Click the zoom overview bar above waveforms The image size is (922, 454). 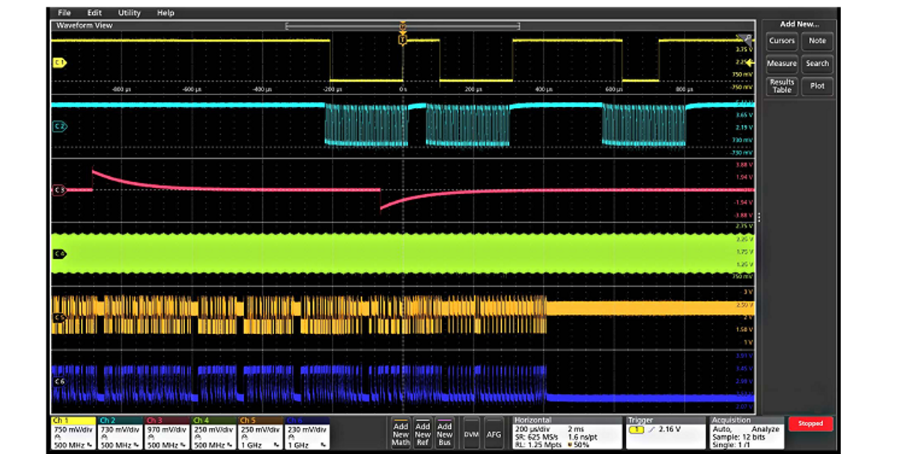[x=403, y=26]
